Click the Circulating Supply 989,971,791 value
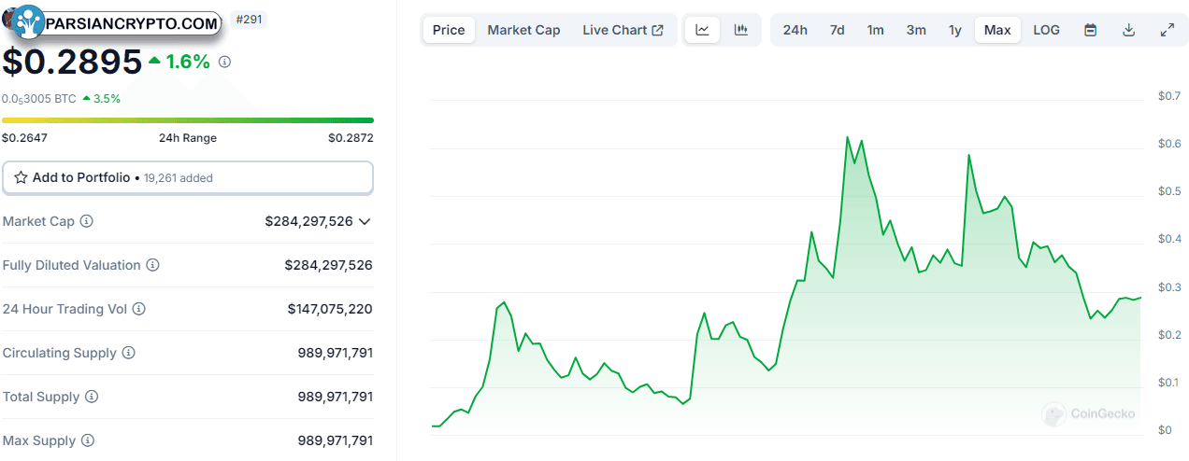Screen dimensions: 1189x461 tap(336, 353)
